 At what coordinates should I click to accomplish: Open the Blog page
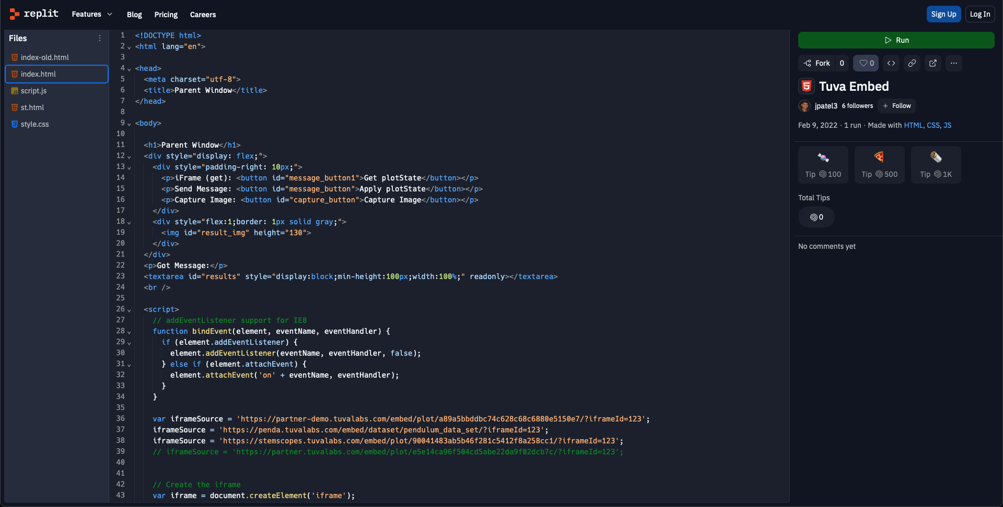(x=134, y=15)
